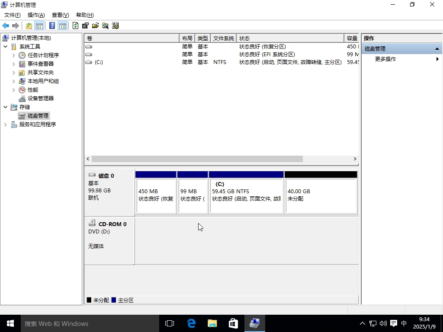Select the 40.00 GB unallocated partition block

coord(321,195)
